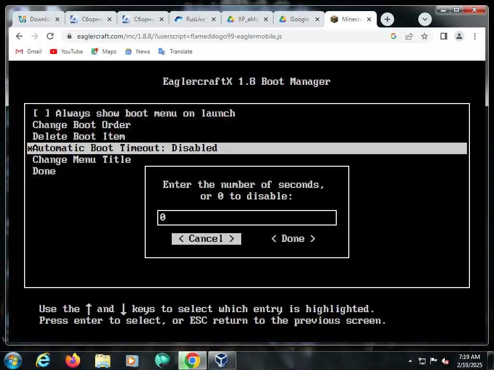This screenshot has height=370, width=494.
Task: Click the Done button in dialog
Action: point(293,239)
